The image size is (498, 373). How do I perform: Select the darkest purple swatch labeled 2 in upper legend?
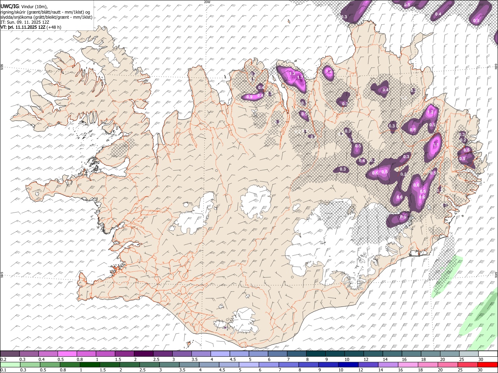point(143,354)
